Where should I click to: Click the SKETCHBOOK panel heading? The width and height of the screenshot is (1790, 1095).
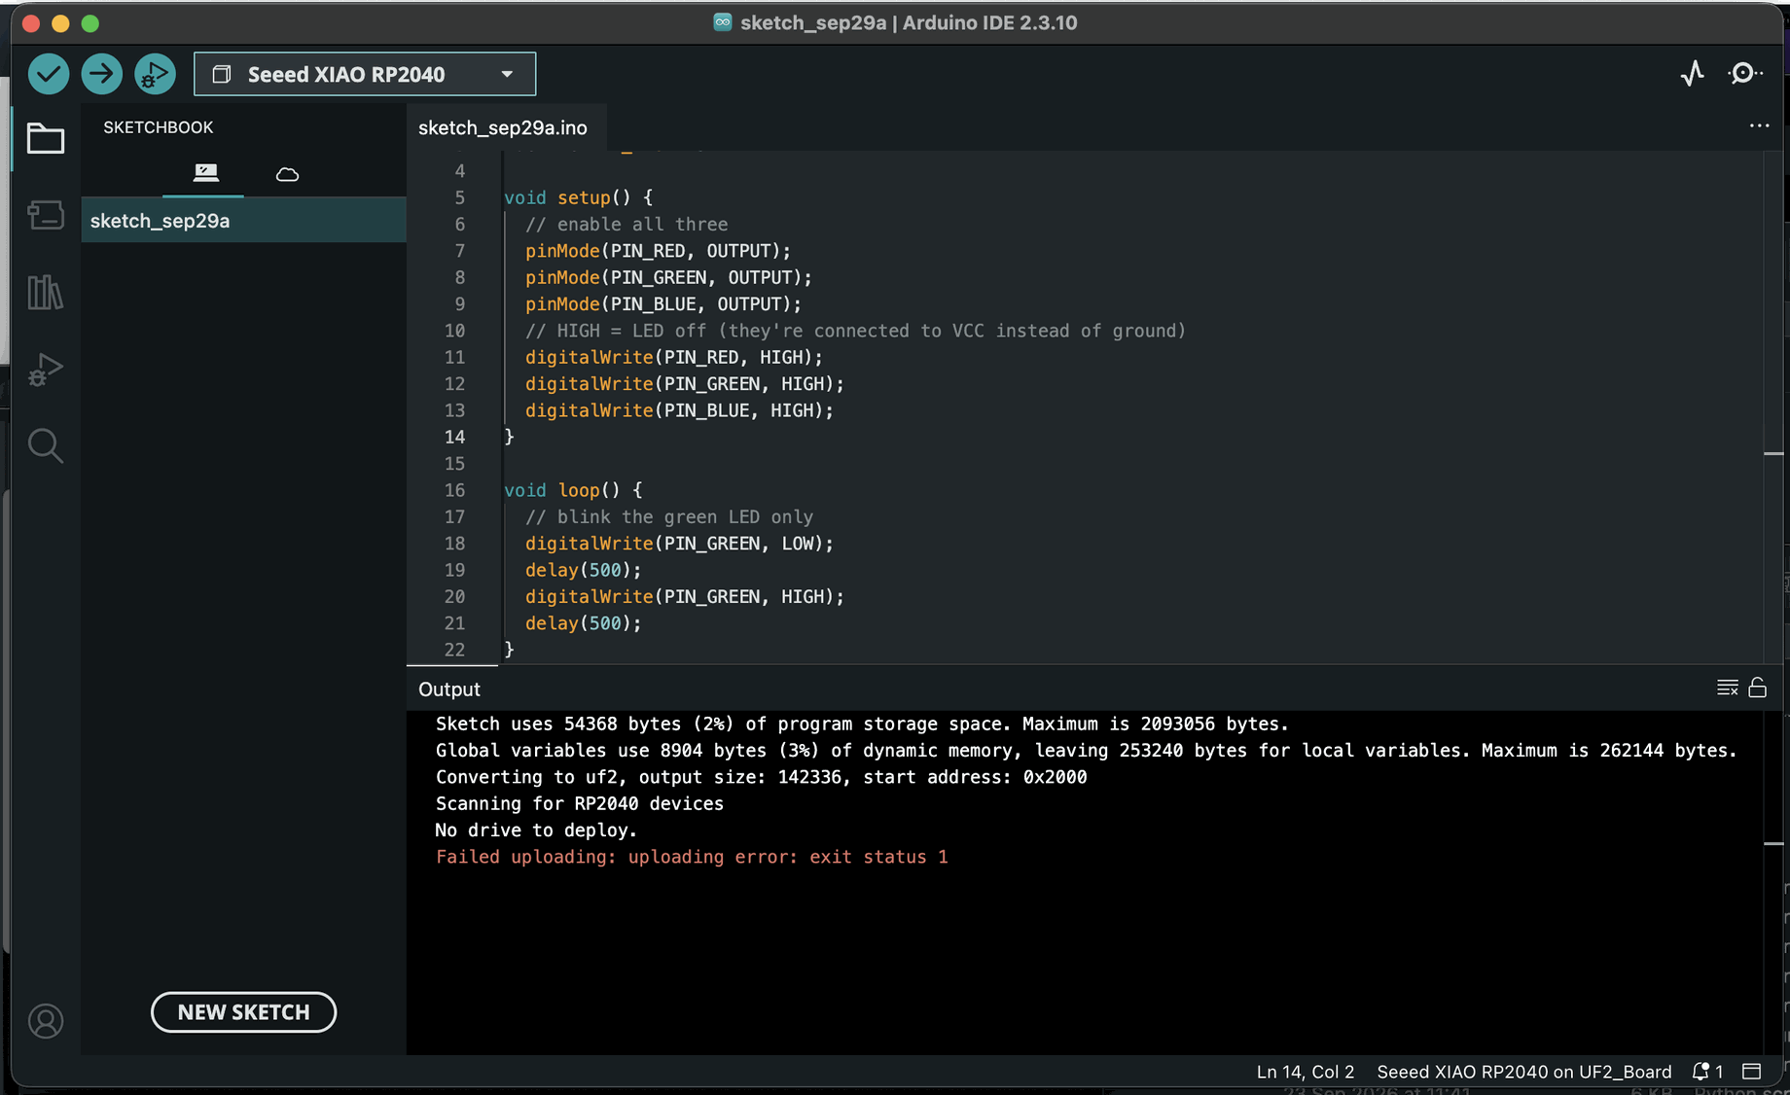click(159, 127)
